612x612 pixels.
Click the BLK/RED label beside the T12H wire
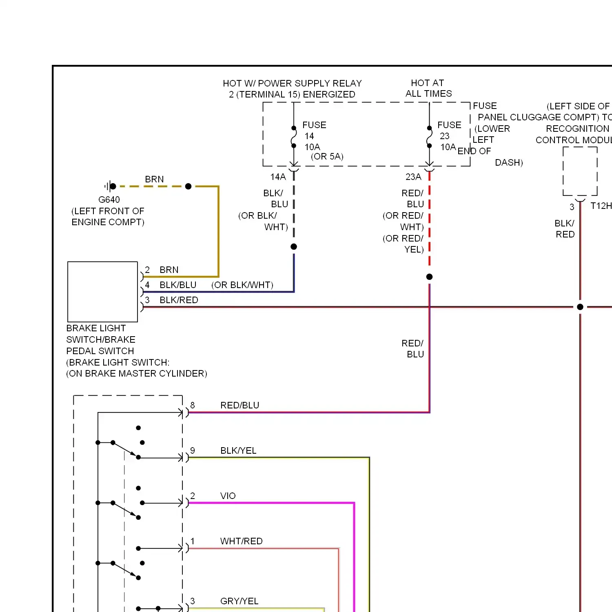coord(565,229)
